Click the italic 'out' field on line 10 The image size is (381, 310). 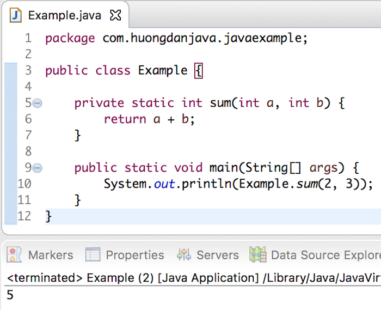tap(164, 184)
